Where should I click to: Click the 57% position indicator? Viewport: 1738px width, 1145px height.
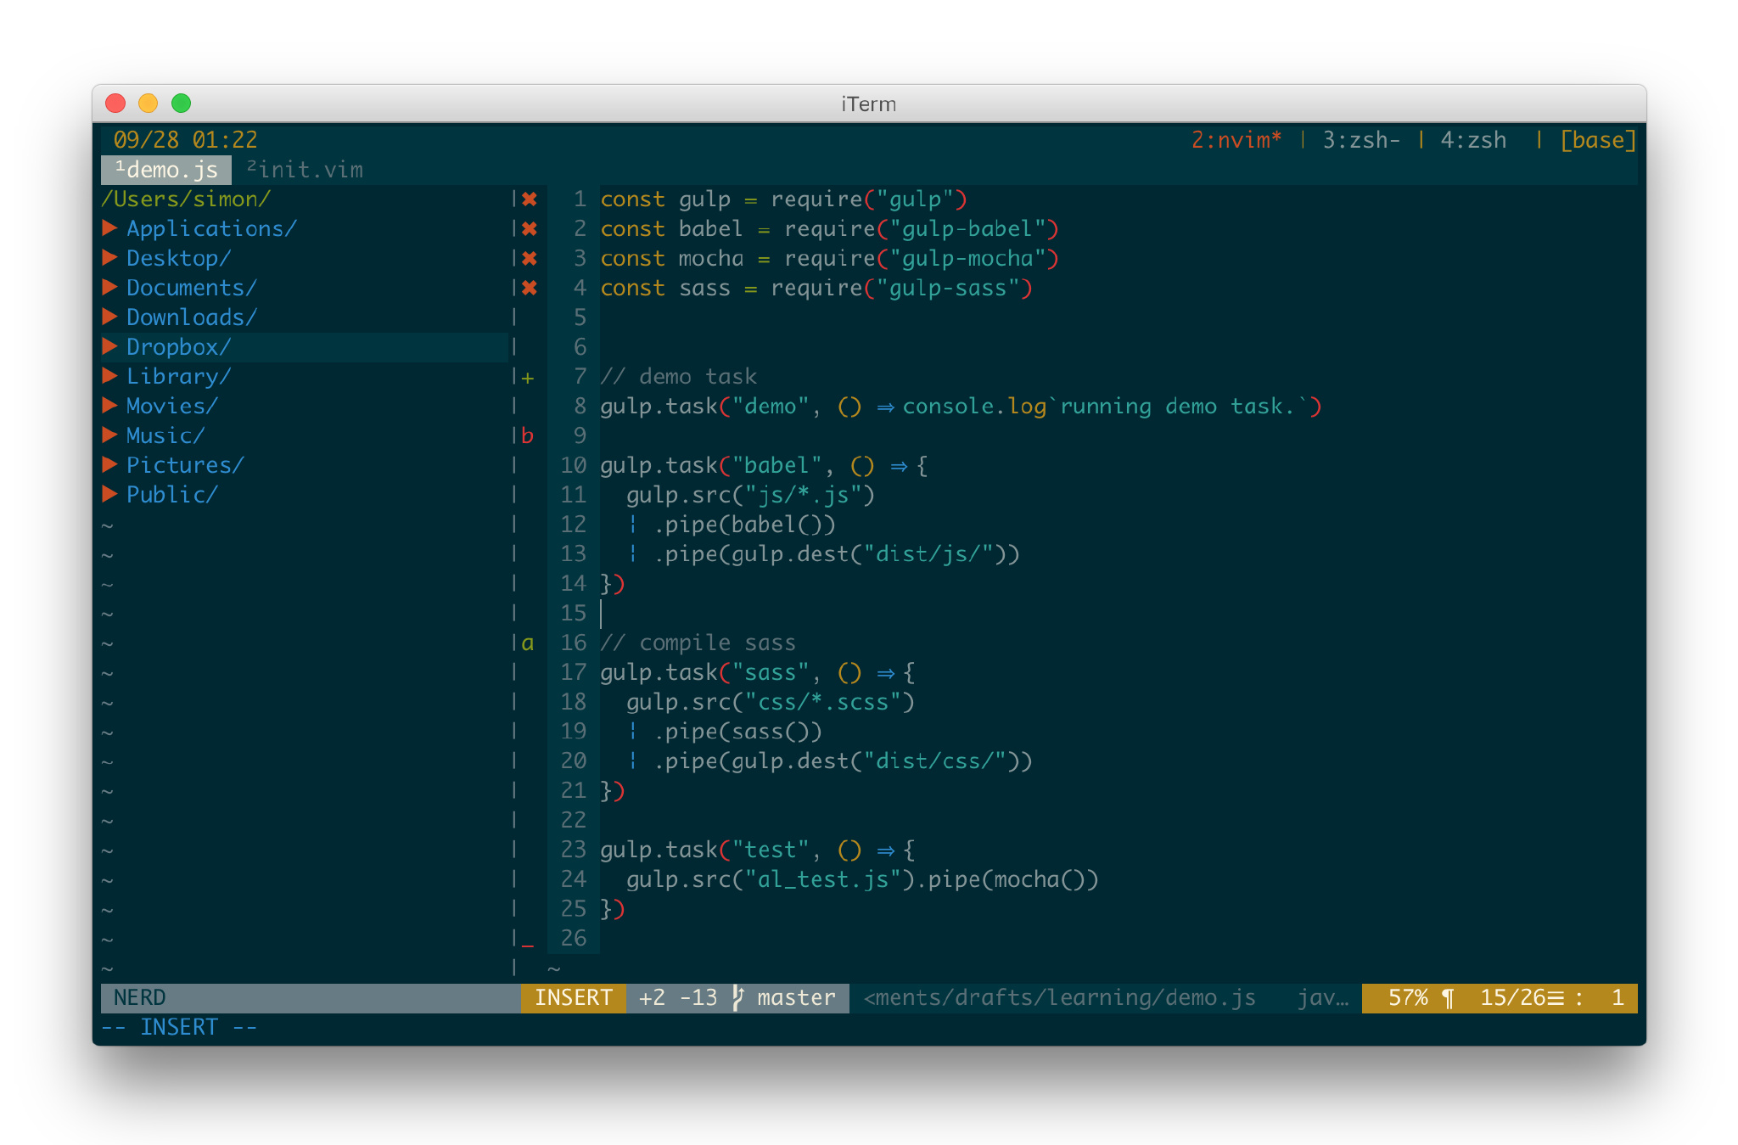(1408, 998)
